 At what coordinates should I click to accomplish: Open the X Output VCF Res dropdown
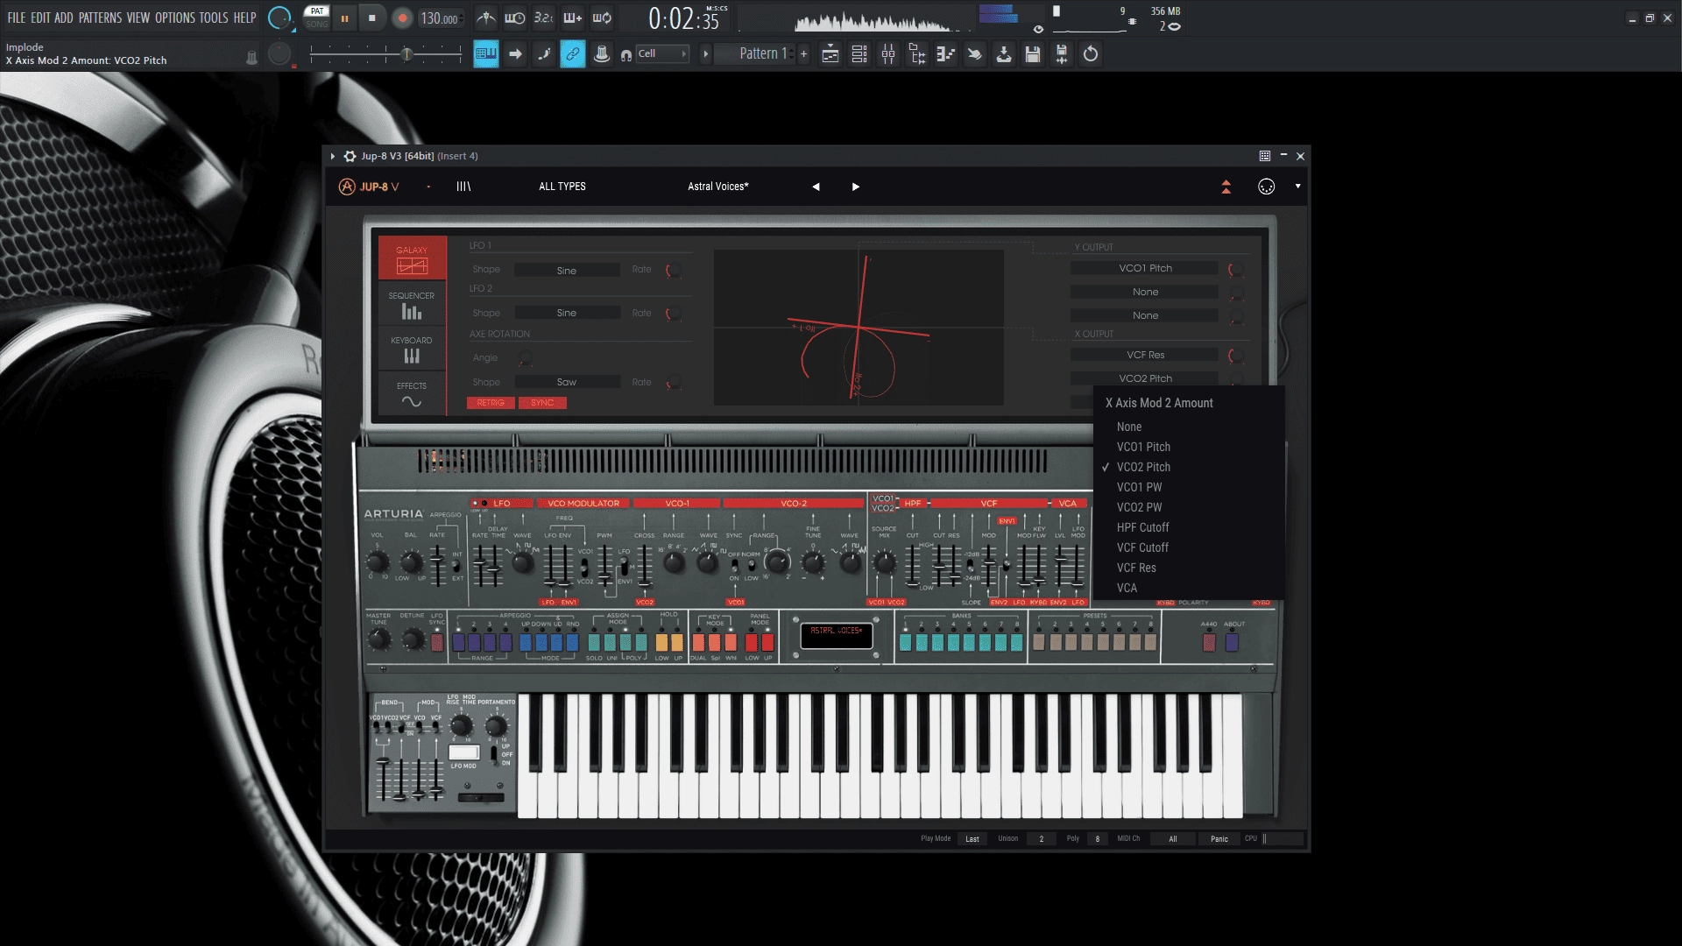pos(1145,355)
